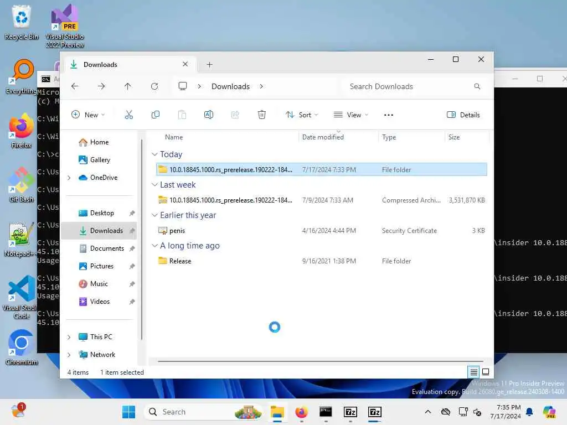Go forward with the right arrow
This screenshot has height=425, width=567.
101,86
